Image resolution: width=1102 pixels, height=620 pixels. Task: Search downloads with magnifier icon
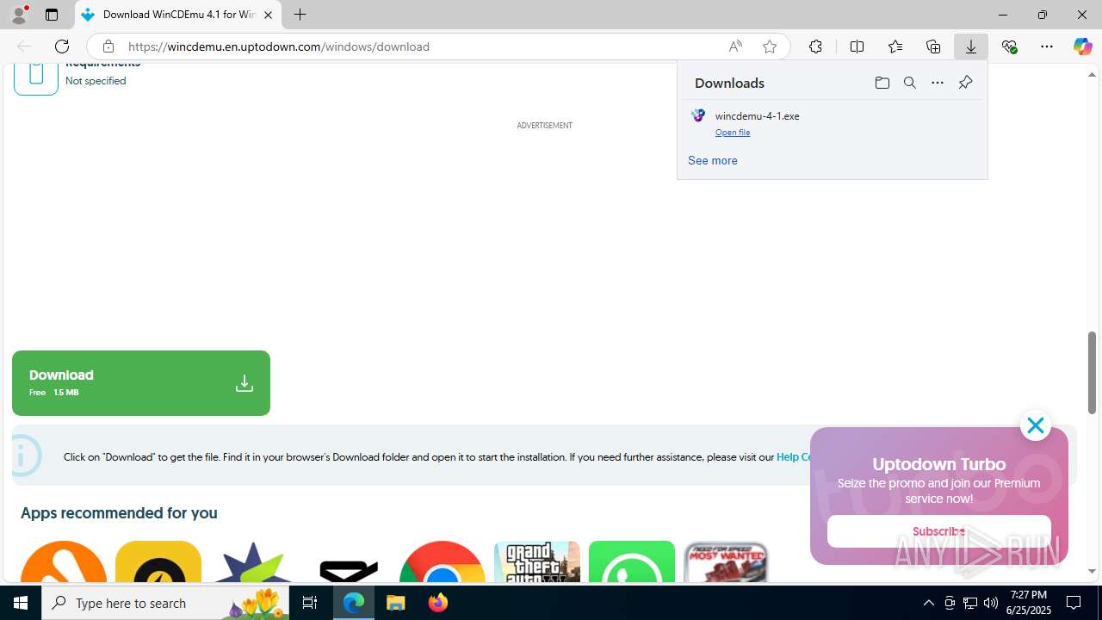tap(910, 83)
